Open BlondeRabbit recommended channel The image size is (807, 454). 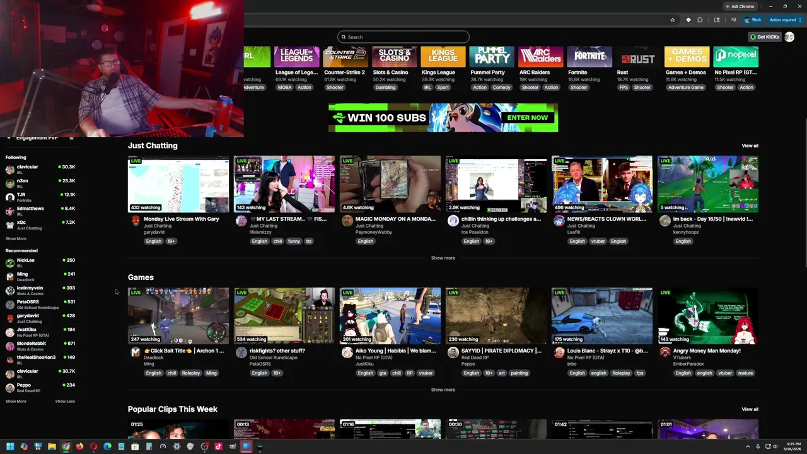[x=40, y=346]
